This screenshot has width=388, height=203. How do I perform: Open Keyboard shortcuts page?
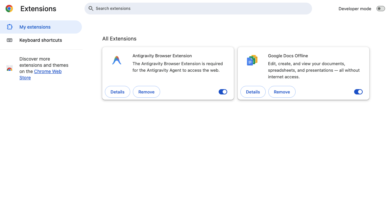(x=41, y=40)
